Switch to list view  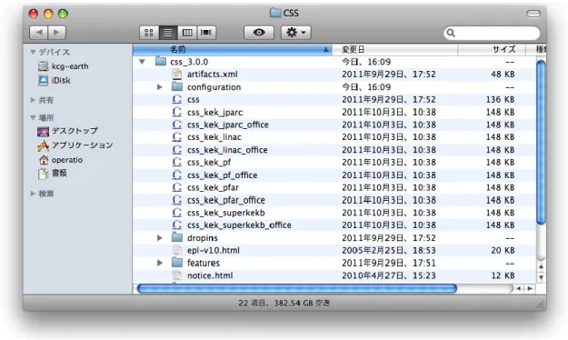168,33
